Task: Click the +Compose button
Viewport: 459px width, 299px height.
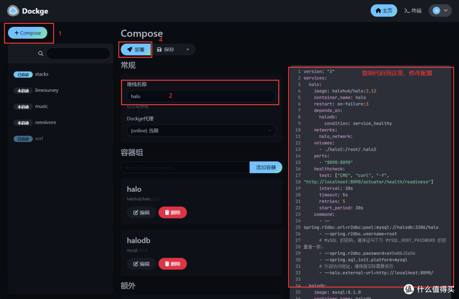Action: 28,32
